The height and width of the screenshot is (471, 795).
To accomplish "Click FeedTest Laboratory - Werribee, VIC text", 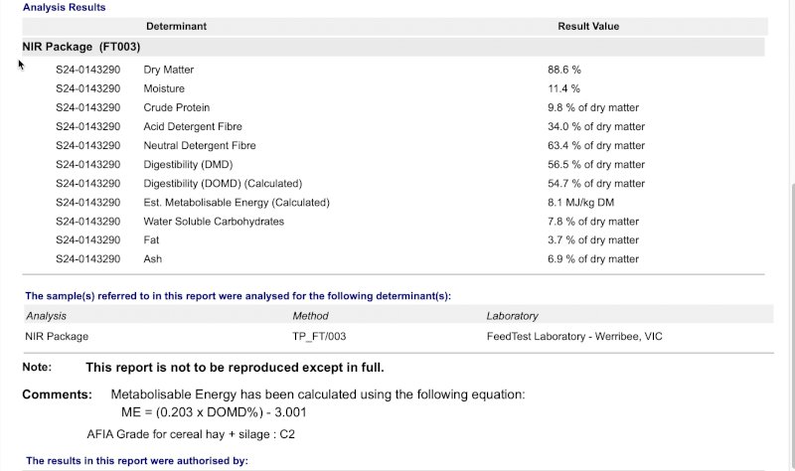I will [x=573, y=337].
